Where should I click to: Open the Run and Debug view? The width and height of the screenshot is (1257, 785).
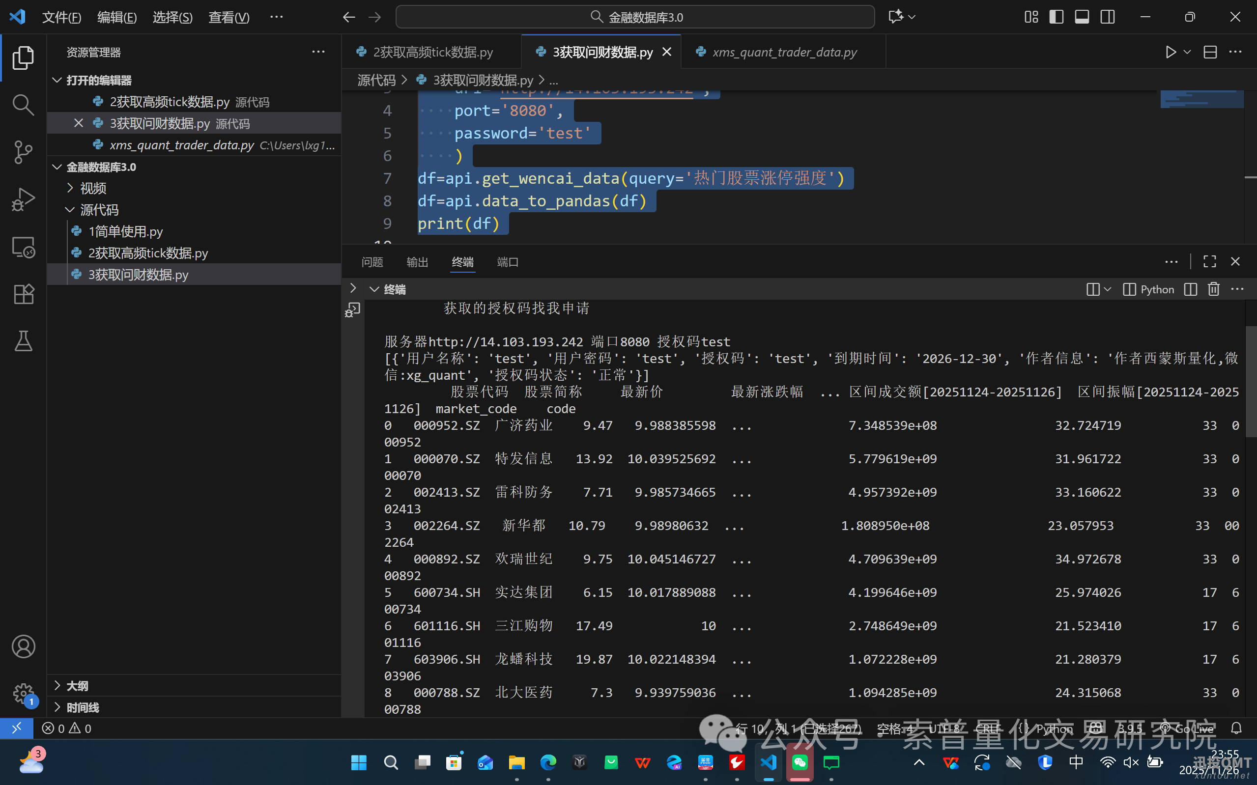(23, 199)
